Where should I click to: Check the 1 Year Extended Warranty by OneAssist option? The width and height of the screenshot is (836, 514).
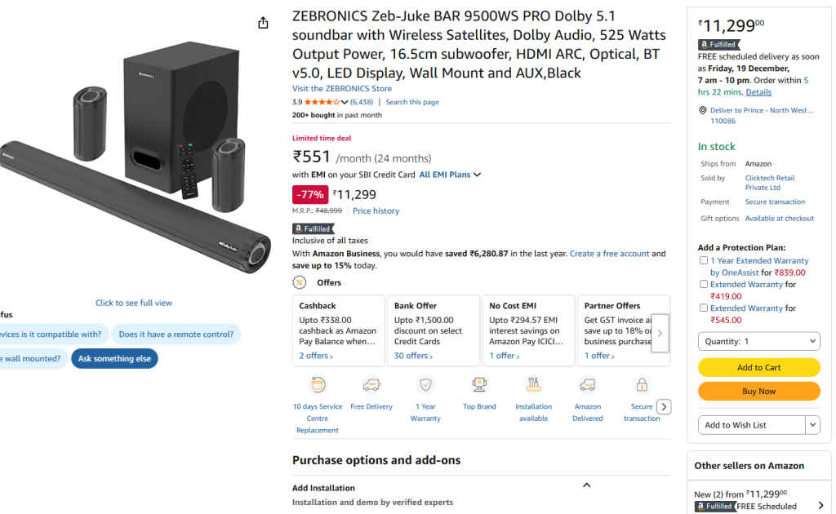pos(703,260)
